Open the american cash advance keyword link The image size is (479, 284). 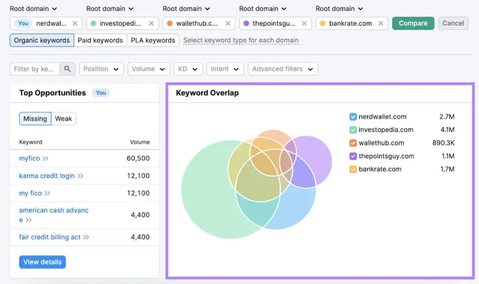[54, 215]
